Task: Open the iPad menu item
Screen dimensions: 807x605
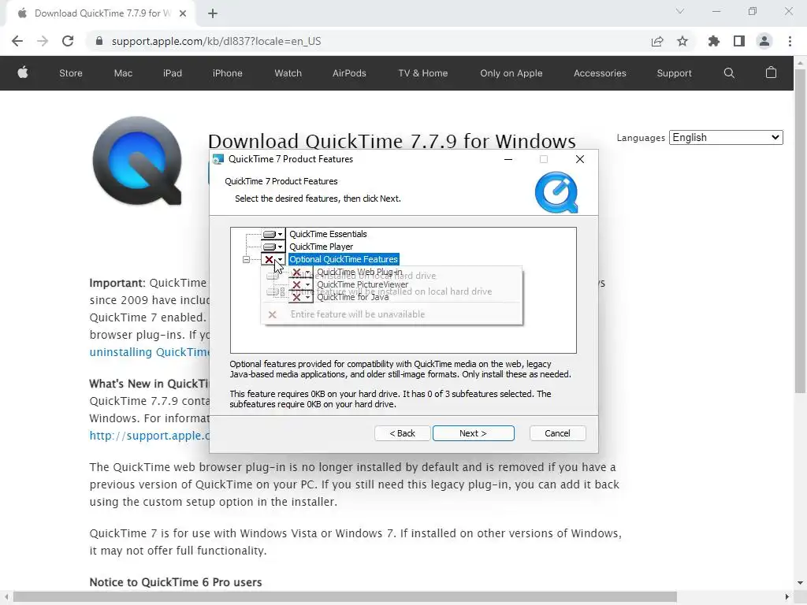Action: pos(173,73)
